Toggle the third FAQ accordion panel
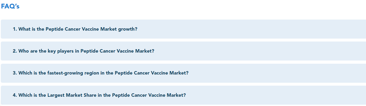The image size is (366, 106). 183,73
